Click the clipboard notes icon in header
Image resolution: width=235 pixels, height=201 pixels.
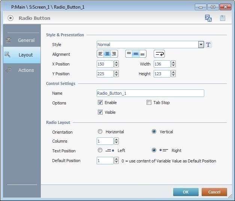tap(223, 18)
